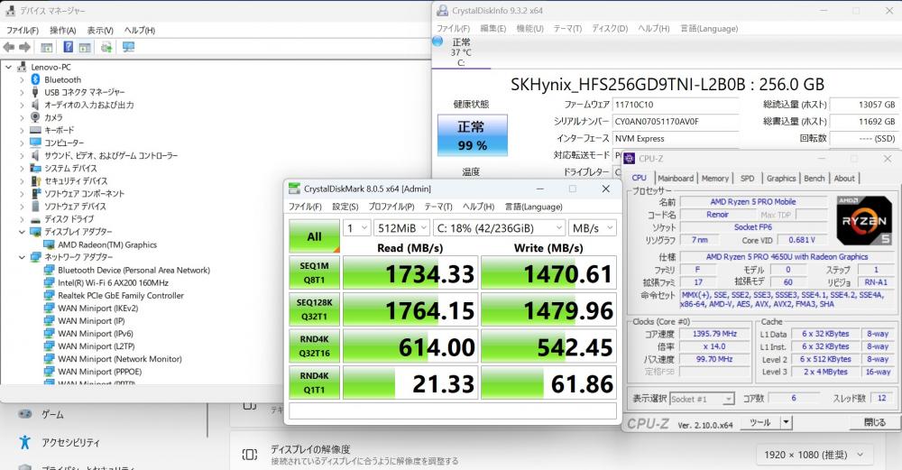Open the C: 18% drive selection dropdown

coord(499,228)
